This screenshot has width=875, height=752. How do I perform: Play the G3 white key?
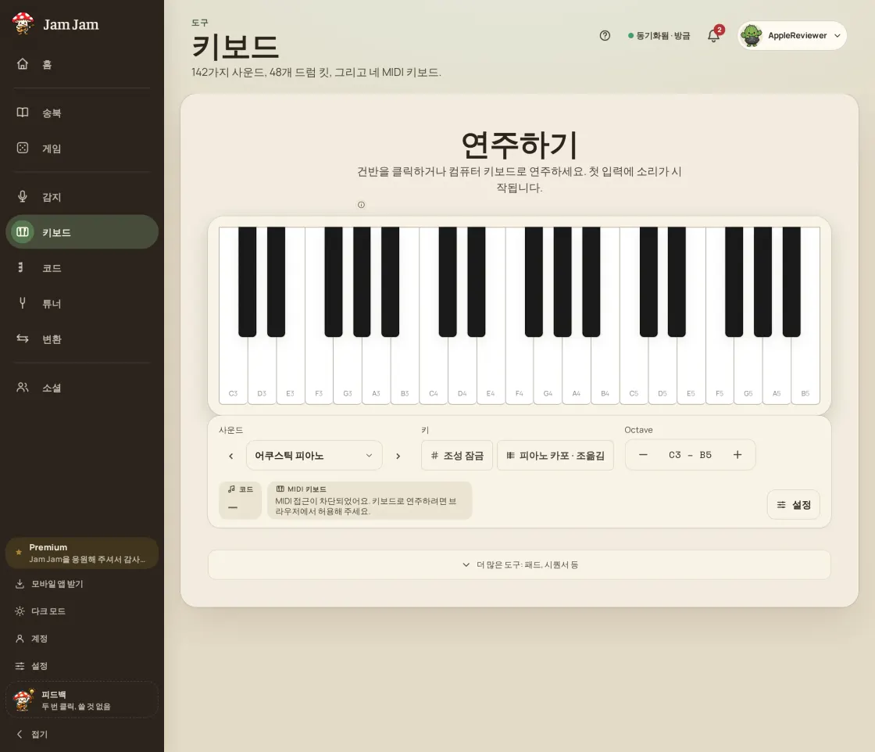click(x=348, y=371)
